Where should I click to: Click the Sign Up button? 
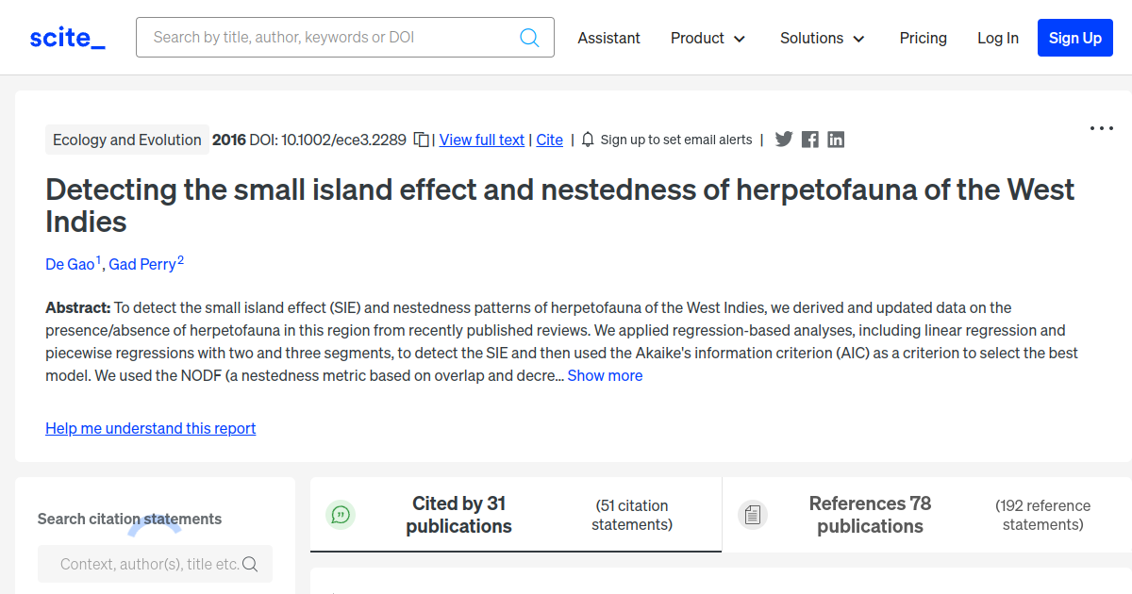pos(1074,38)
